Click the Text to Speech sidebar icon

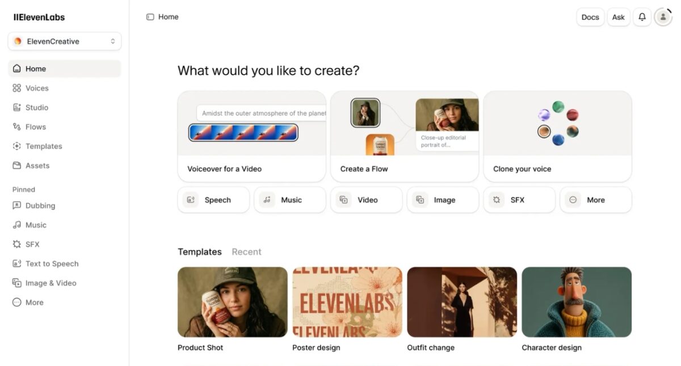[x=16, y=263]
